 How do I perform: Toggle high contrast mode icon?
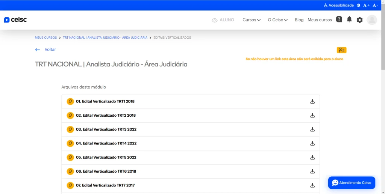pyautogui.click(x=358, y=5)
